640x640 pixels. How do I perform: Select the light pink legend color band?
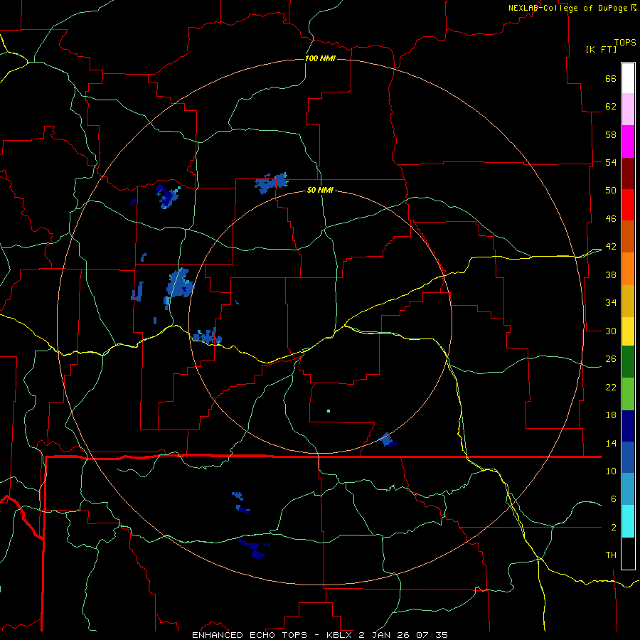628,110
